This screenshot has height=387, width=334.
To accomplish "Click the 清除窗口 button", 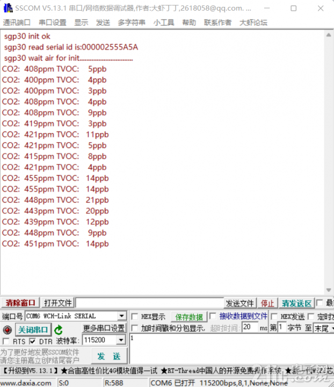I will pyautogui.click(x=20, y=303).
